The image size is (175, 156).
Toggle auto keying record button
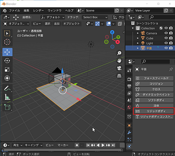point(77,145)
